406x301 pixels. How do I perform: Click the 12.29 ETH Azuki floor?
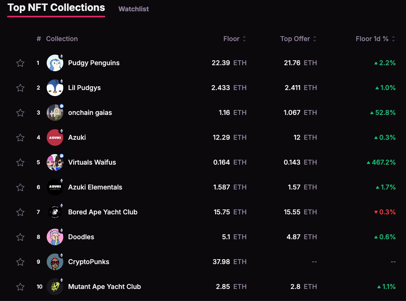coord(229,138)
